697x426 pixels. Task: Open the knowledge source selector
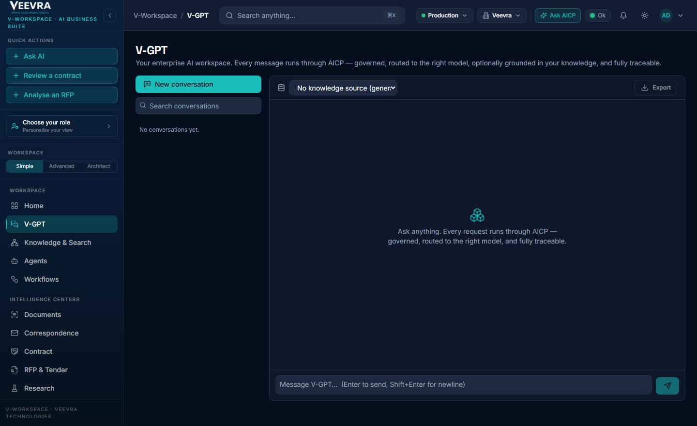click(x=343, y=88)
